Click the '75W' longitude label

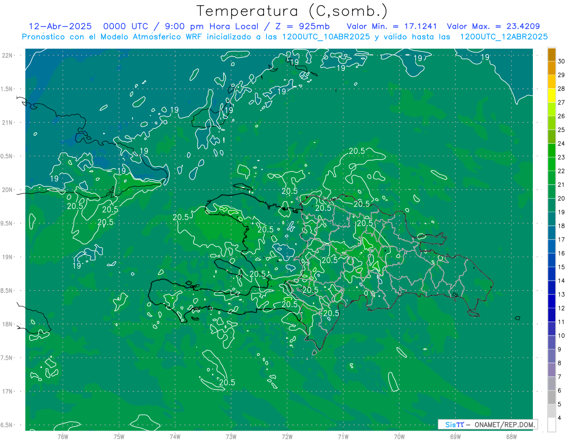coord(119,437)
